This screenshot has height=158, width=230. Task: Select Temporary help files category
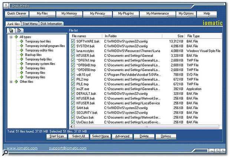(39, 59)
